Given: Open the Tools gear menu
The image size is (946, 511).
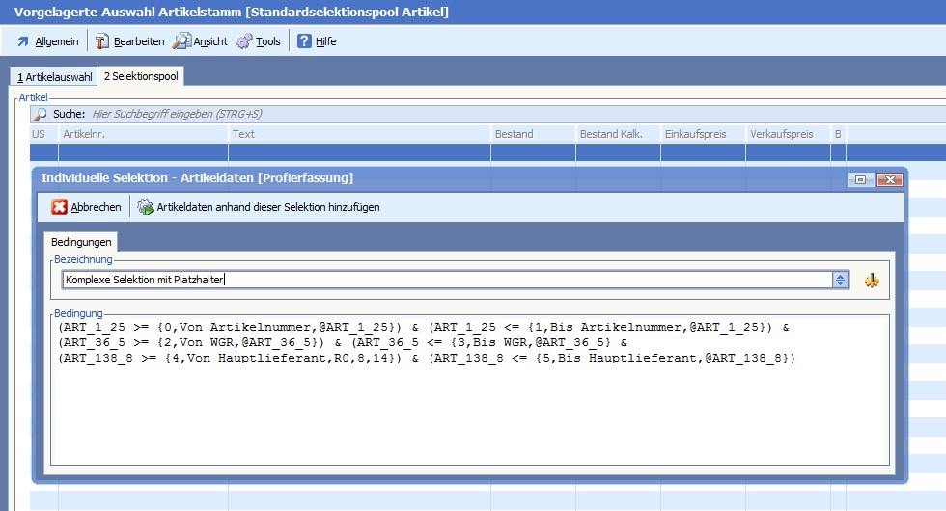Looking at the screenshot, I should point(259,41).
